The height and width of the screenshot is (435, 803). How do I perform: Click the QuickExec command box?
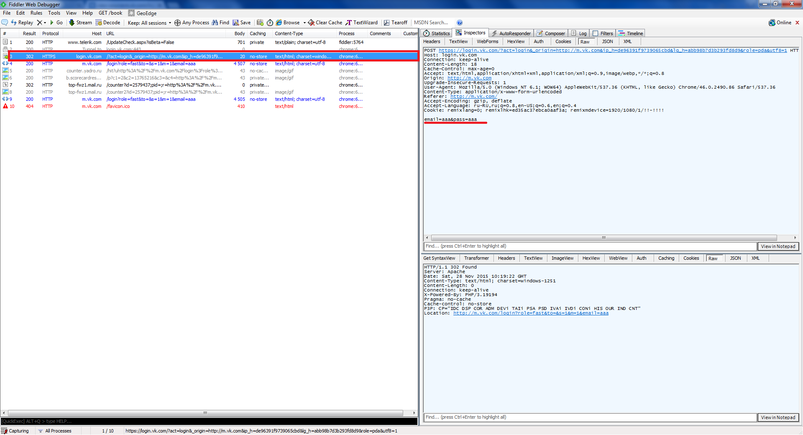[x=209, y=421]
